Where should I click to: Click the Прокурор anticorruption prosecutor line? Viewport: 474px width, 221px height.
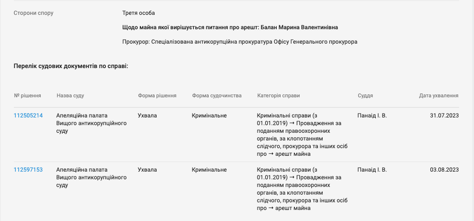240,42
